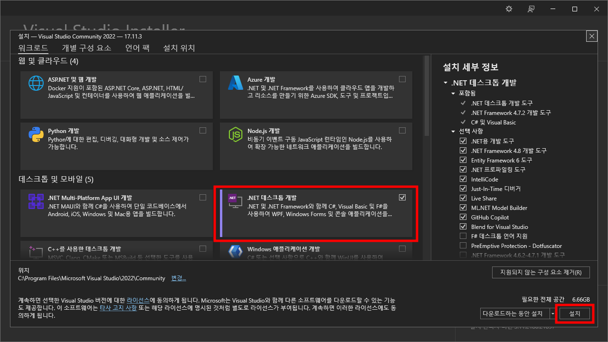This screenshot has height=342, width=608.
Task: Collapse the .NET 데스크톱 개발 details tree
Action: (446, 83)
